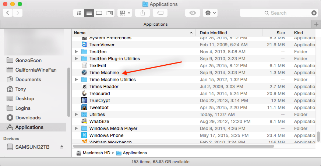Image resolution: width=321 pixels, height=166 pixels.
Task: Click the Quick Look eye button
Action: [193, 13]
